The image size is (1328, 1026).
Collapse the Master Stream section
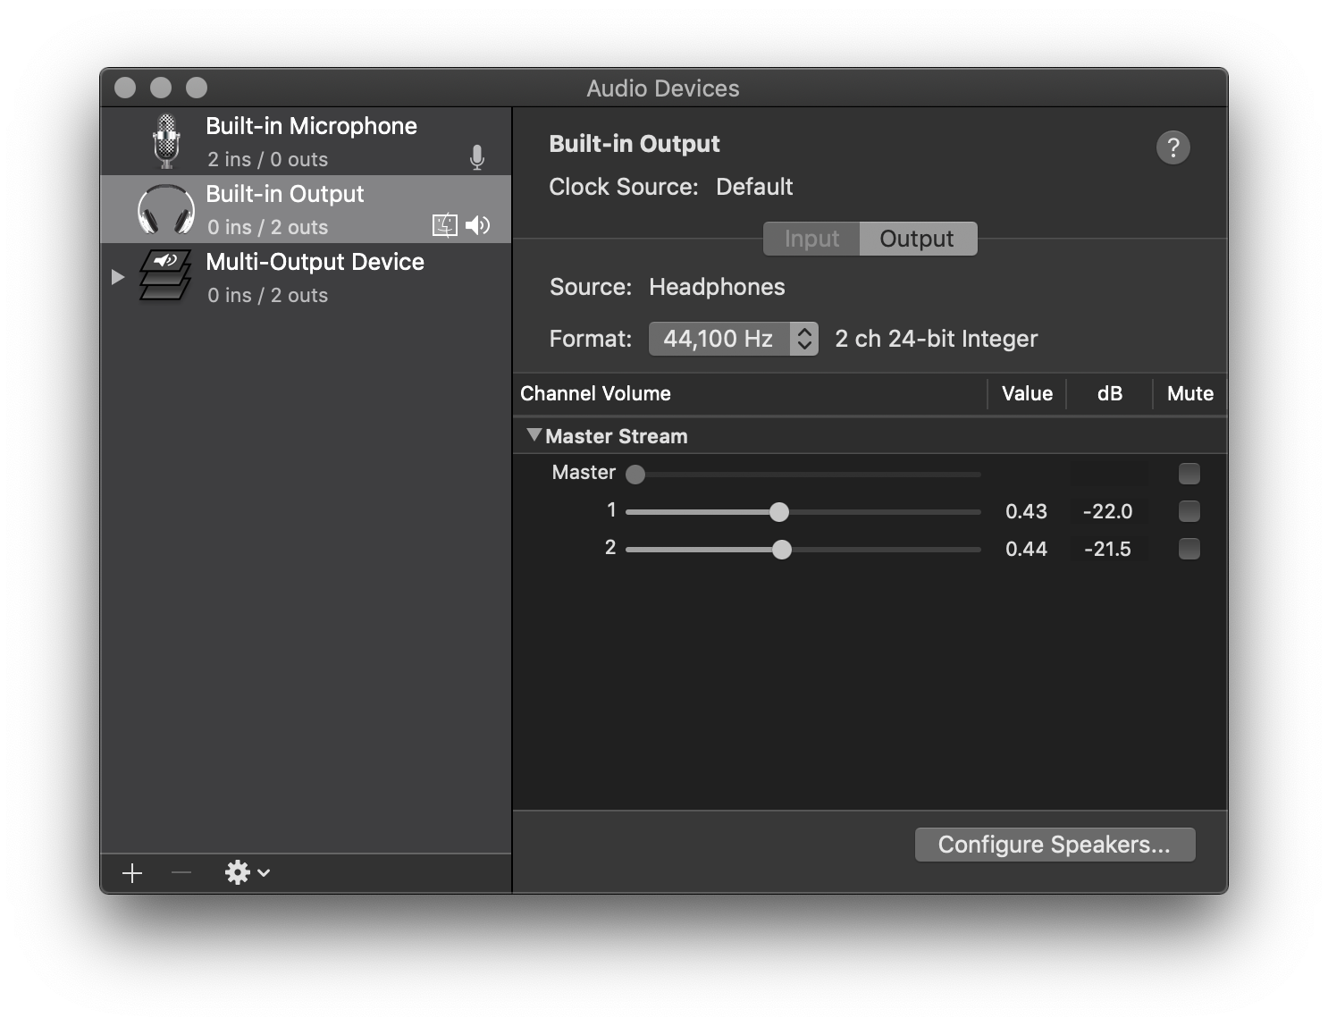(534, 435)
